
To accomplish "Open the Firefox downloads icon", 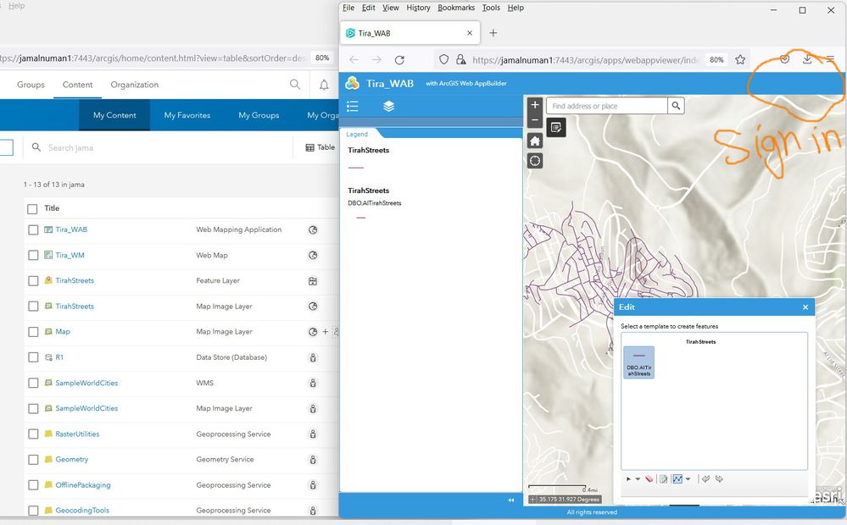I will (x=807, y=58).
